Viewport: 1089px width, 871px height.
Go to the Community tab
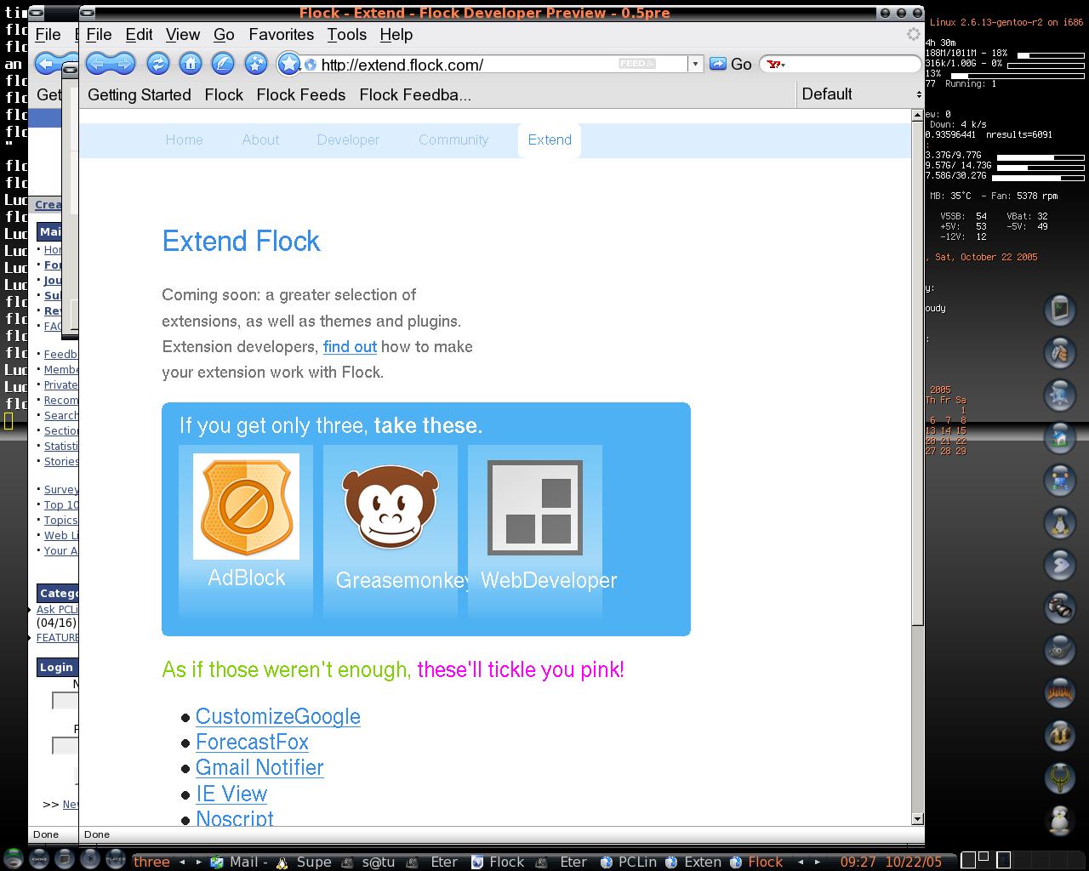[x=453, y=139]
